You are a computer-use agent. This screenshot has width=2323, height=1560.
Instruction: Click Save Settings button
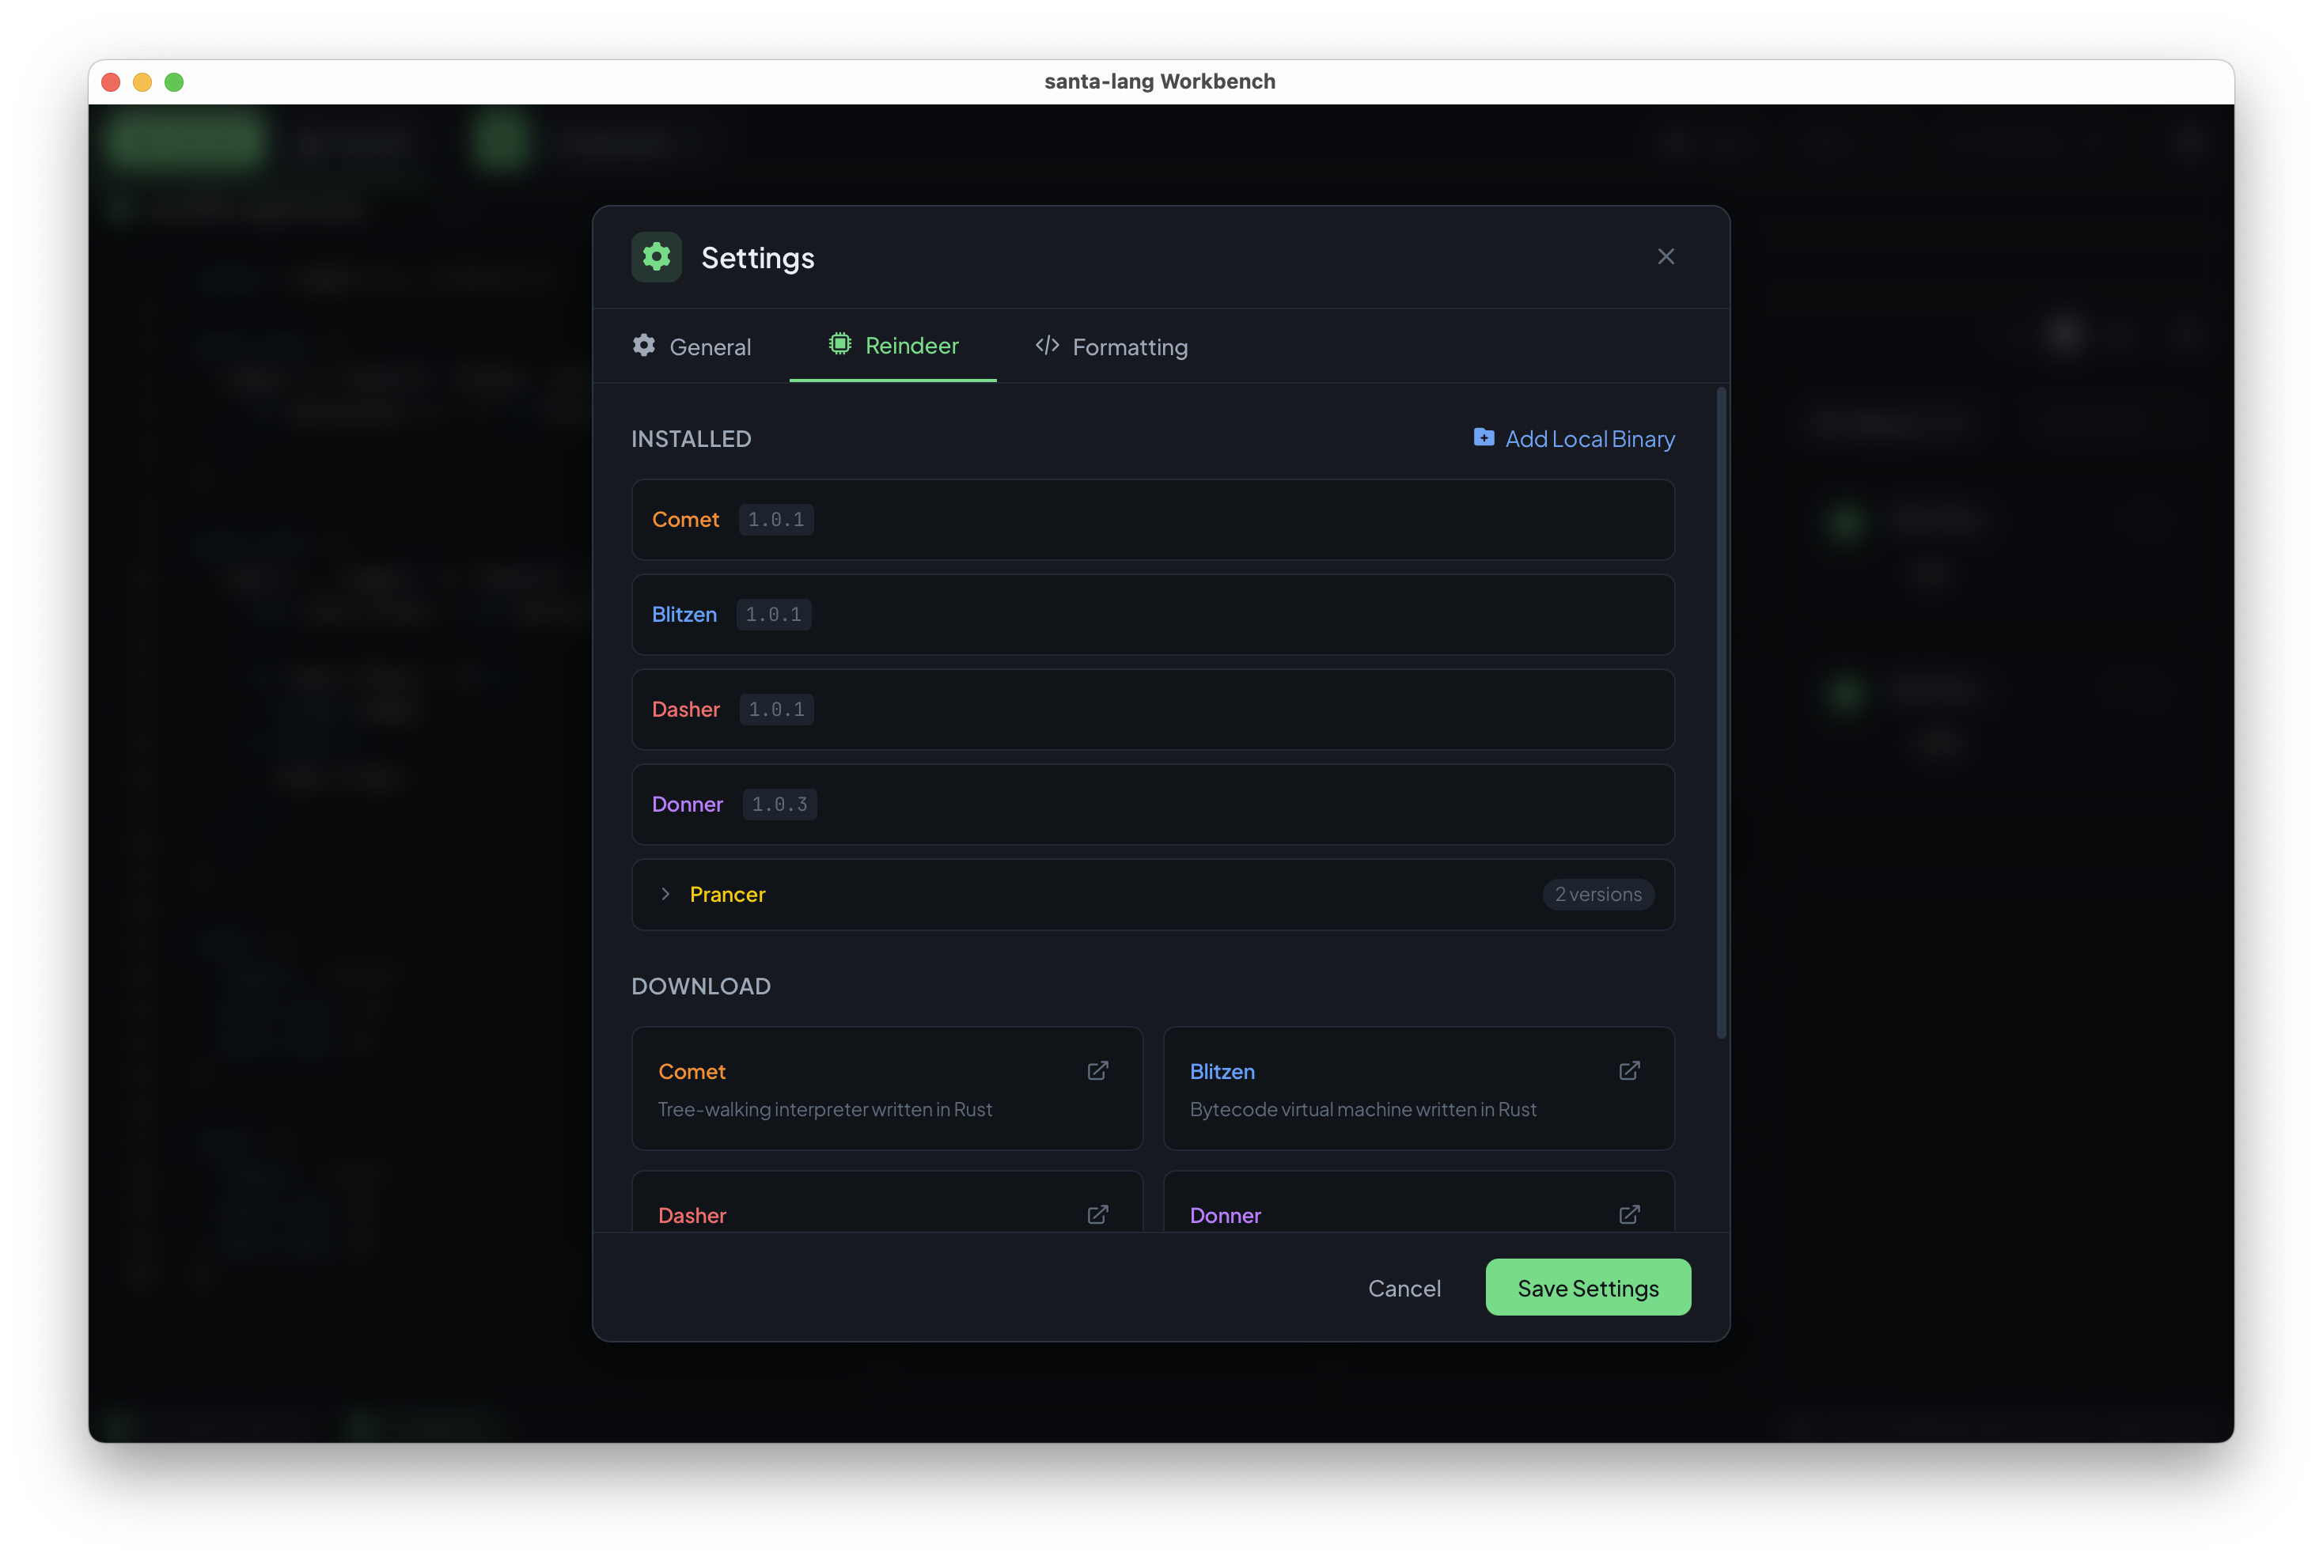[x=1588, y=1287]
